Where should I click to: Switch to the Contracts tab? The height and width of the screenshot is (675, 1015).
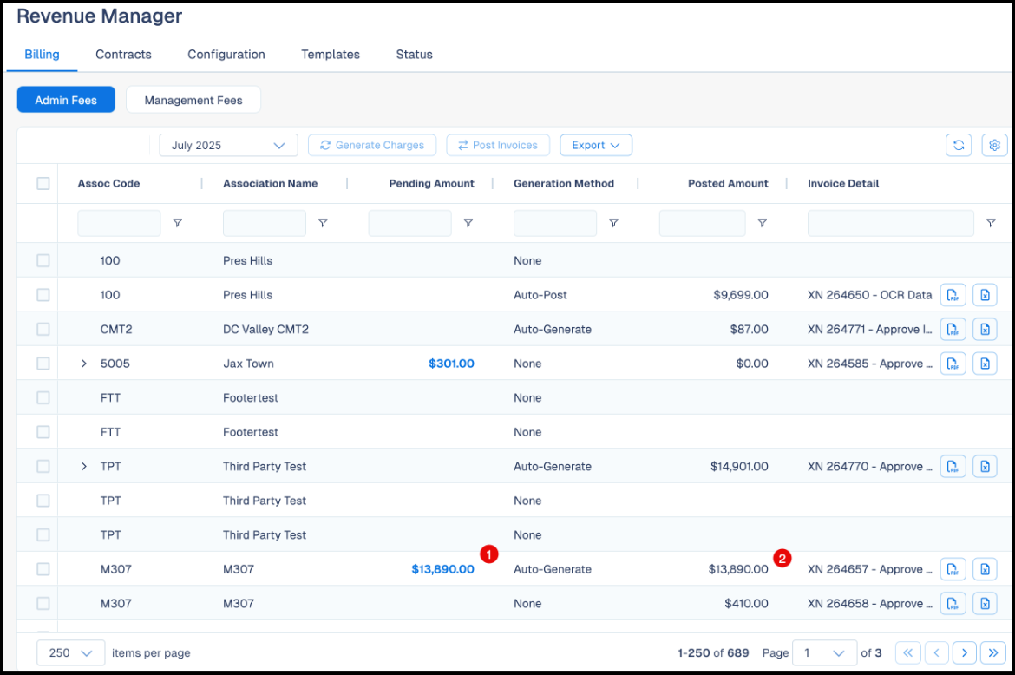click(124, 55)
